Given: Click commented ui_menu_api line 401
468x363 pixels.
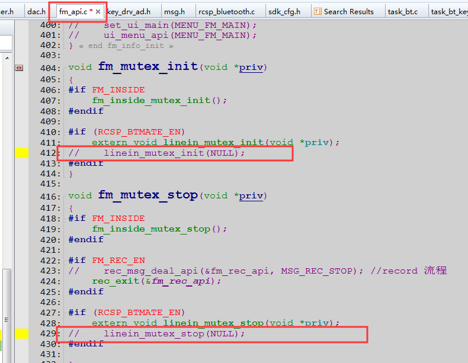Looking at the screenshot, I should click(x=162, y=36).
